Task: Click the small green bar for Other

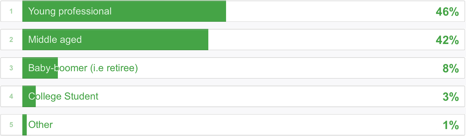Action: (x=24, y=125)
